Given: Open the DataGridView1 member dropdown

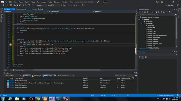Looking at the screenshot, I should point(70,12).
